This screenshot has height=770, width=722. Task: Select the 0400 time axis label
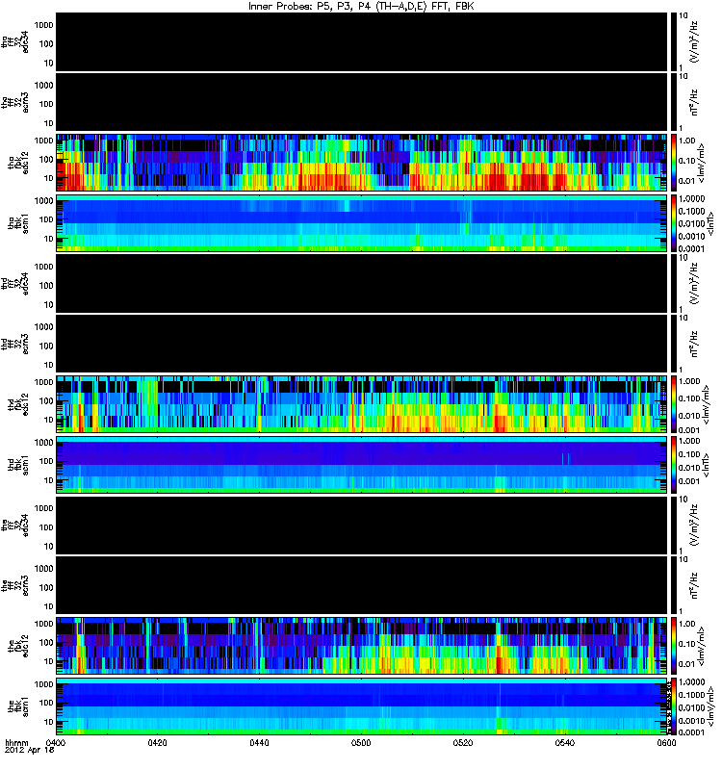[56, 742]
